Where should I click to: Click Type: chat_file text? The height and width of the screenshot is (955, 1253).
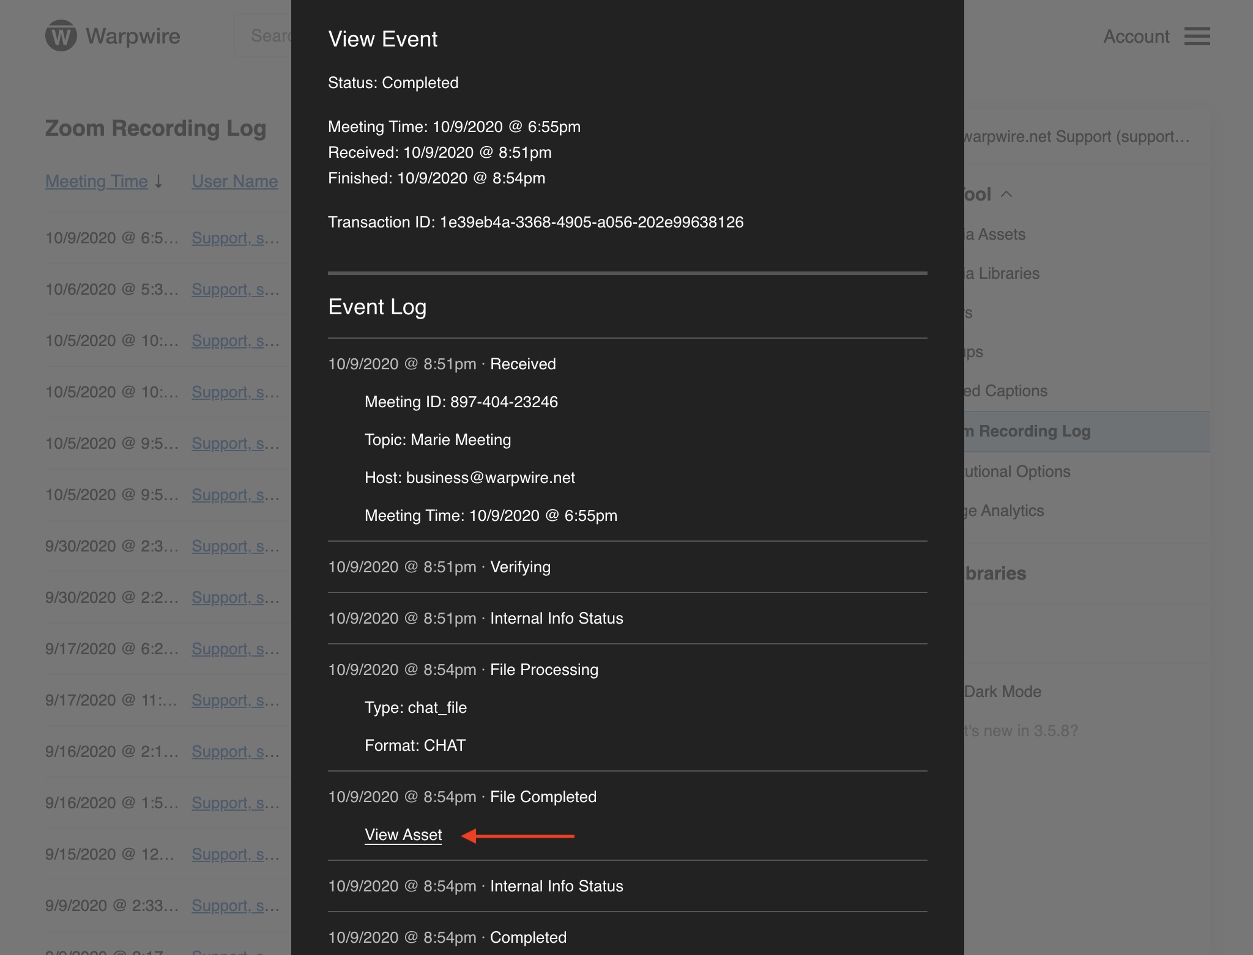[x=416, y=707]
